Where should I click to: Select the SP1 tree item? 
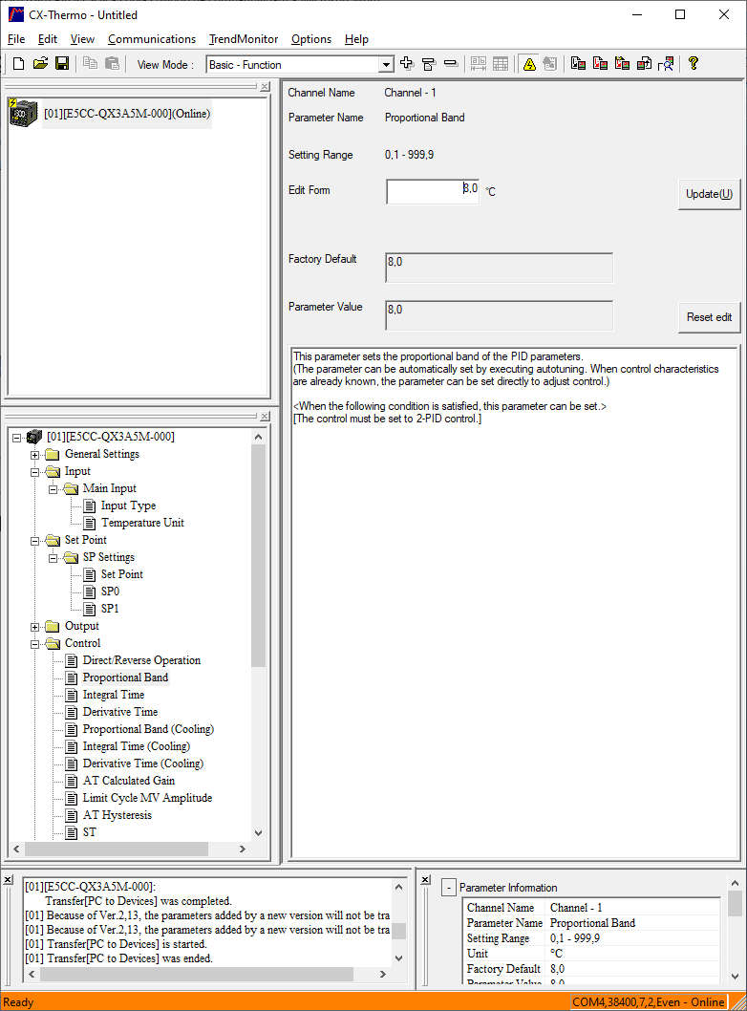click(x=110, y=609)
